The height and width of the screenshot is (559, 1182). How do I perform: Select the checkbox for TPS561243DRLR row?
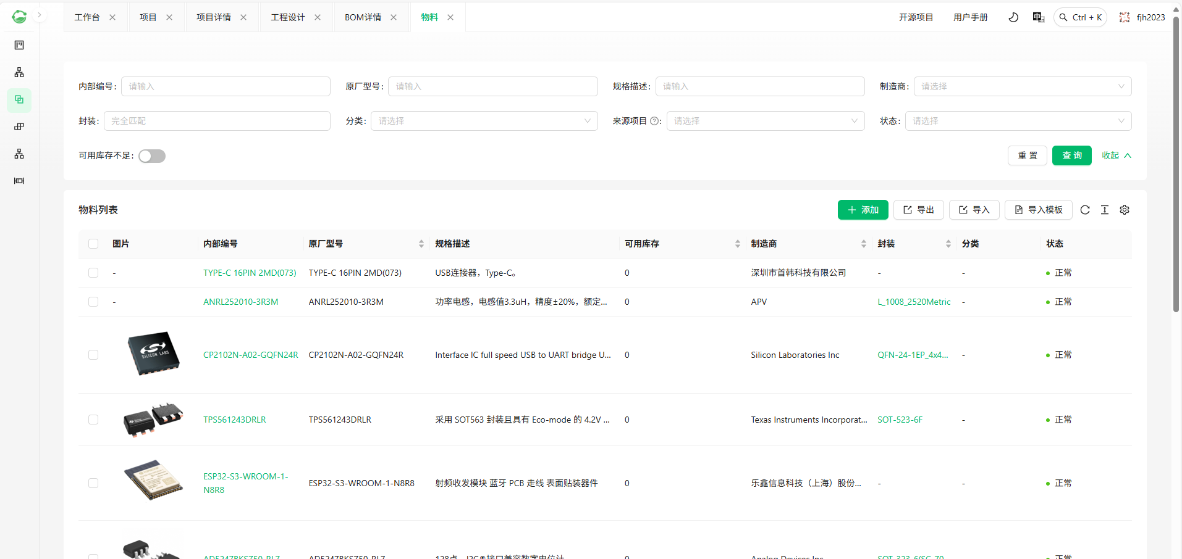pyautogui.click(x=93, y=420)
